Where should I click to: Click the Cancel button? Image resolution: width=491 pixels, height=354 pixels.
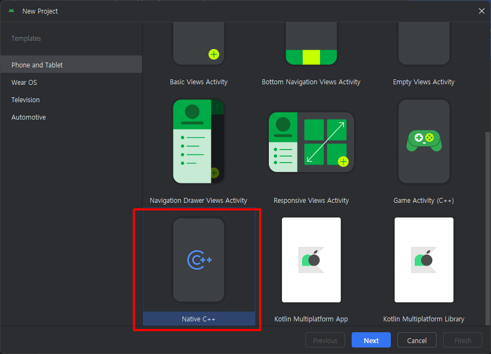click(417, 340)
